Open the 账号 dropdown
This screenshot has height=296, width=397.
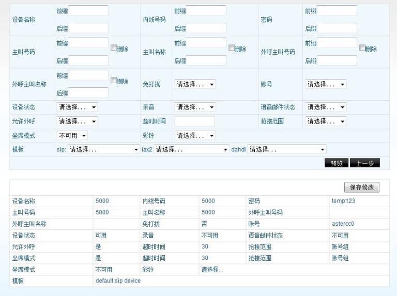click(x=326, y=84)
